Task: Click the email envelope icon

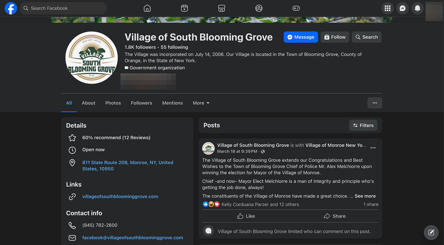Action: pyautogui.click(x=72, y=238)
